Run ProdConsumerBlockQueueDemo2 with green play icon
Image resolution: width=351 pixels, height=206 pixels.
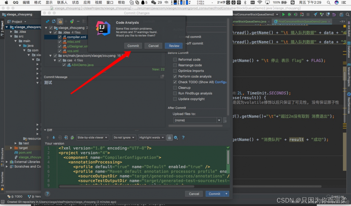click(284, 14)
